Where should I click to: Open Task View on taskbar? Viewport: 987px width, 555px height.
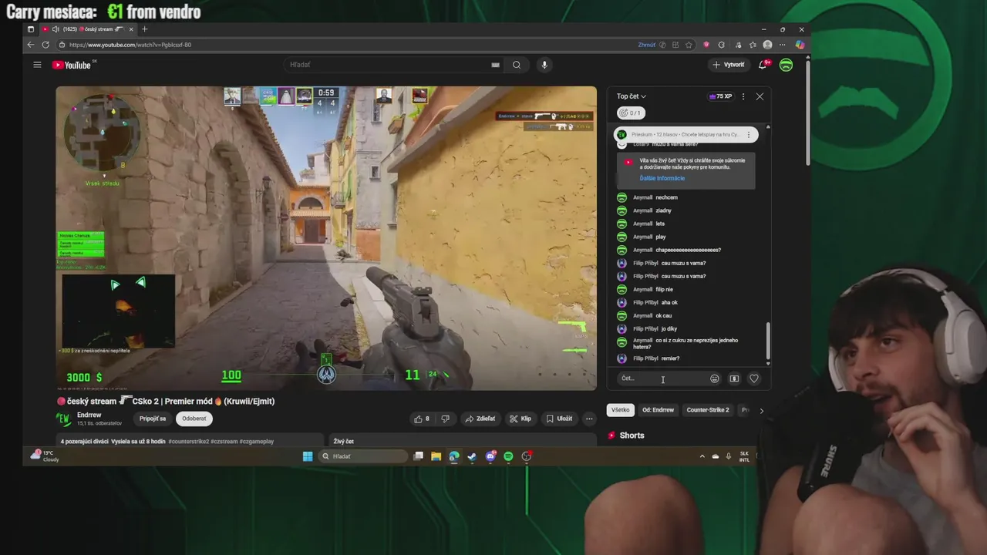(x=418, y=456)
